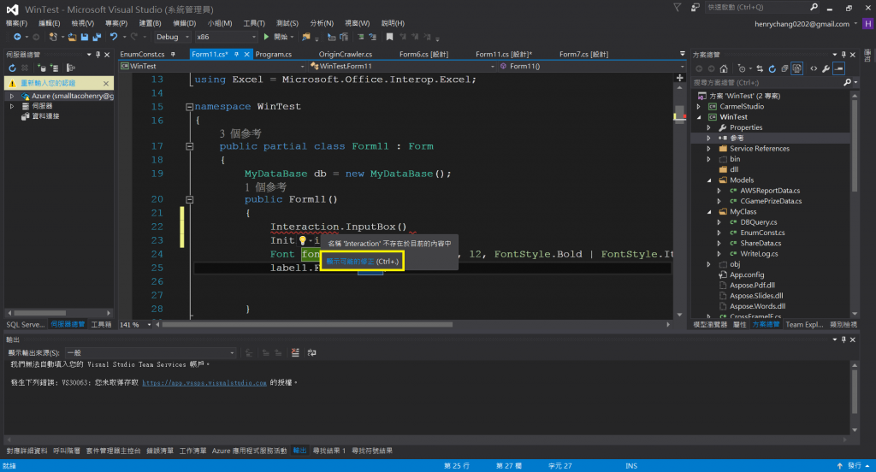Toggle auto-hide pin on Output panel
The image size is (876, 472).
[x=843, y=339]
